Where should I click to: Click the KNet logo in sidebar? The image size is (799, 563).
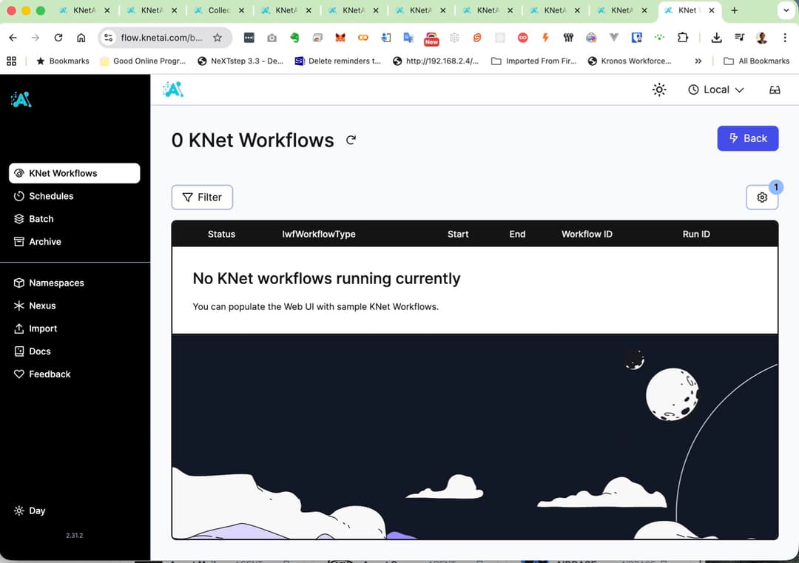(21, 99)
